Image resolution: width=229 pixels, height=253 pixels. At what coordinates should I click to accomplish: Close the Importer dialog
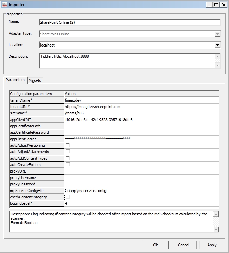tap(224, 5)
